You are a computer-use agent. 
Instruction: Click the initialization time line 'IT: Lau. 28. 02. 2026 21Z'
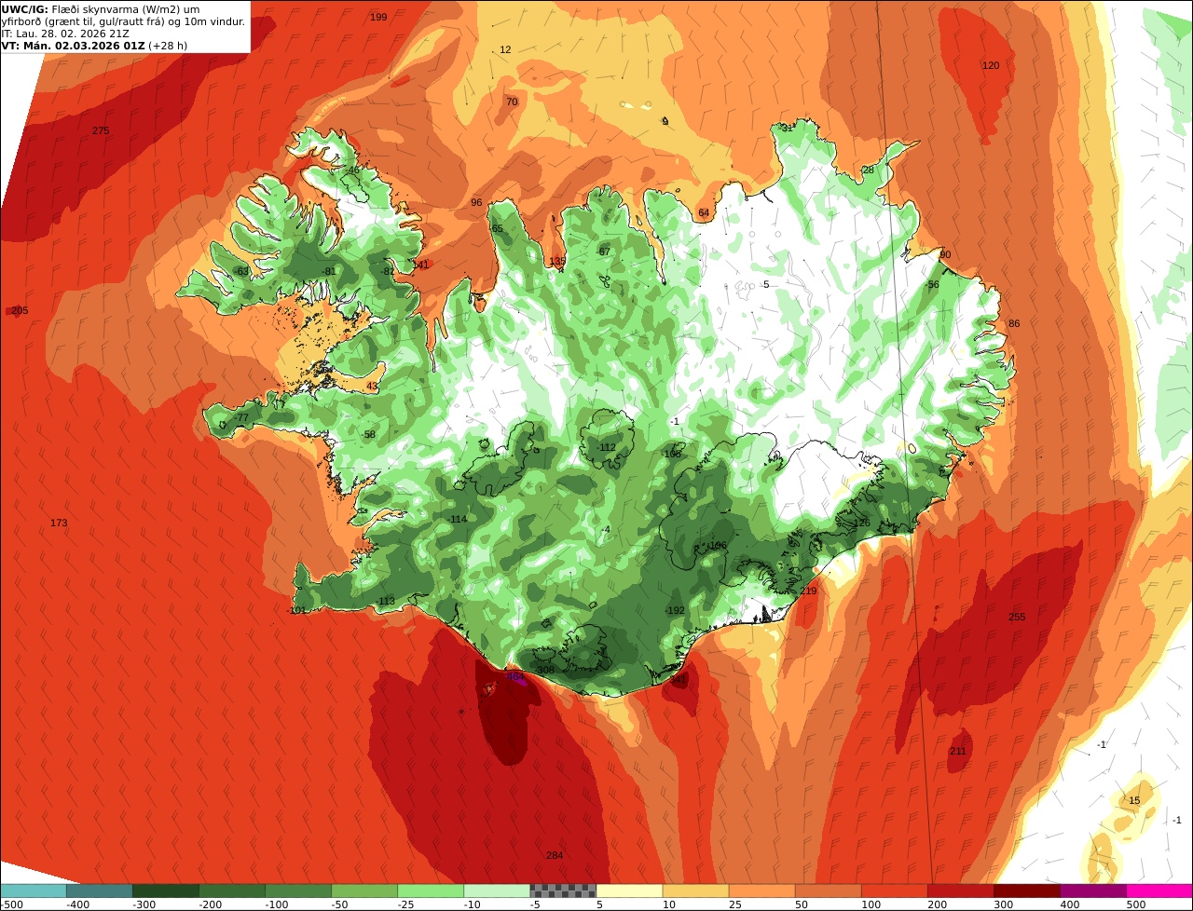(x=65, y=34)
